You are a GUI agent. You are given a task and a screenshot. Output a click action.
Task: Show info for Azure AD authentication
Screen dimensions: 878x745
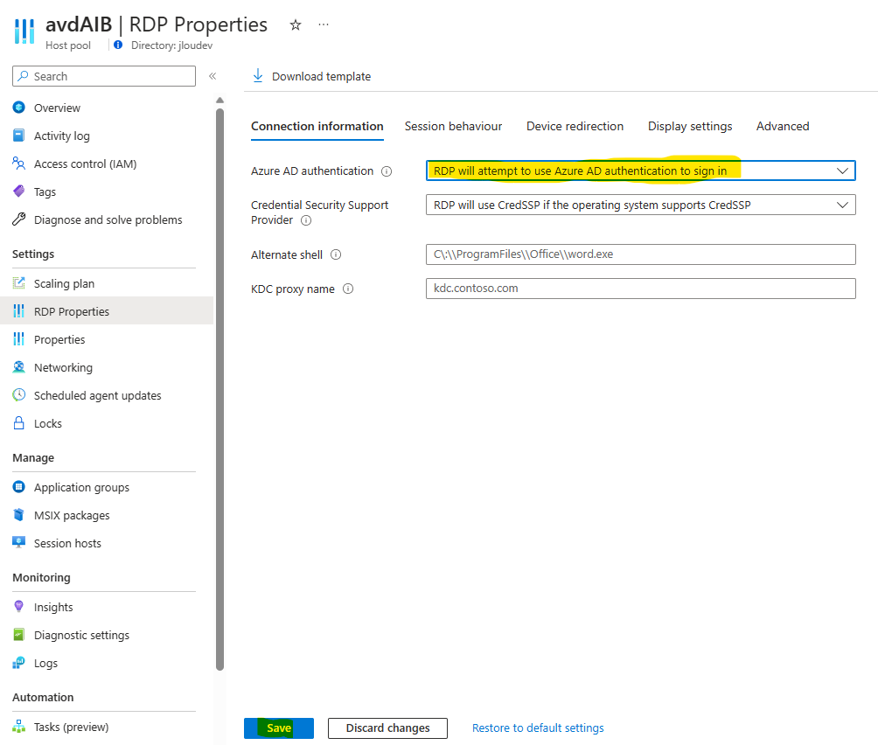(387, 171)
